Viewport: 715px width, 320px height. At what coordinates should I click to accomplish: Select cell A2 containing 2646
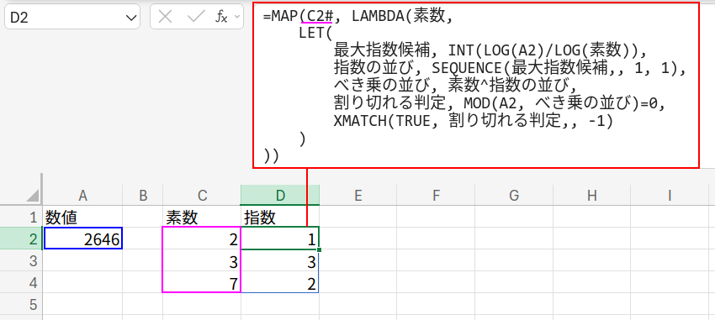(82, 239)
